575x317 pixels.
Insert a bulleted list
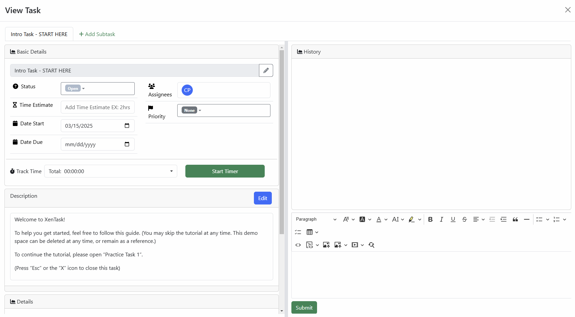tap(539, 219)
